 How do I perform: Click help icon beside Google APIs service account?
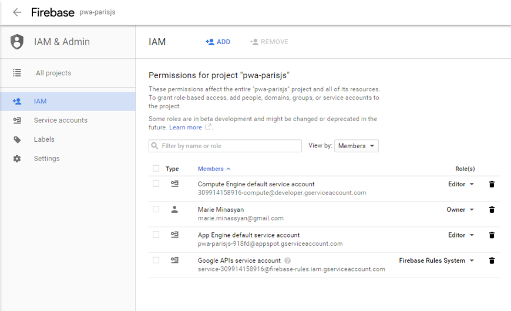point(288,260)
